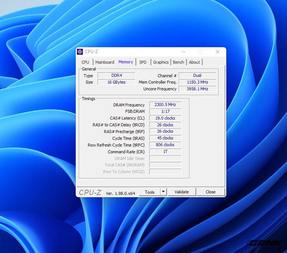
Task: Click the Dual channel value field
Action: 197,75
